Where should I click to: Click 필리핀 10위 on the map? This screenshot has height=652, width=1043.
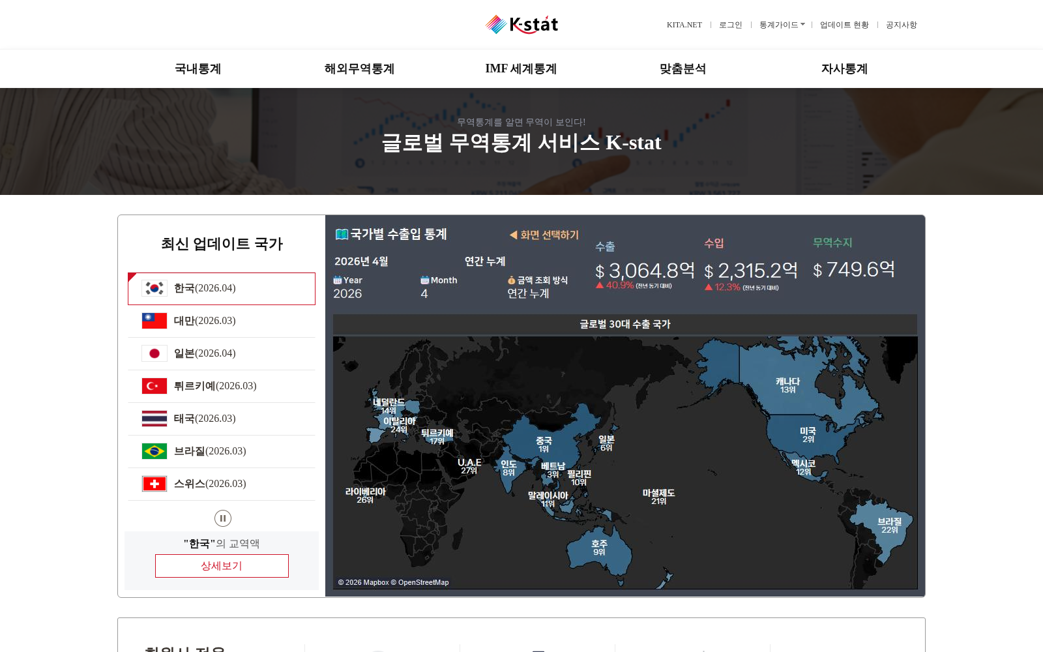point(579,478)
